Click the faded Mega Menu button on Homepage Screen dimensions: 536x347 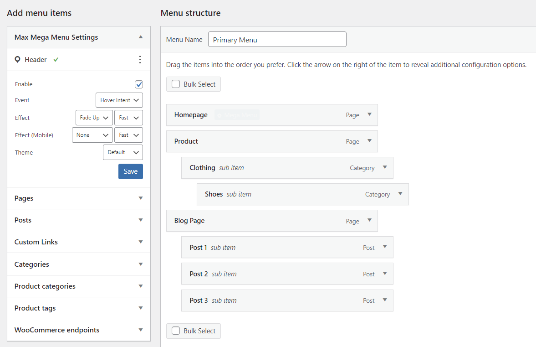point(237,114)
